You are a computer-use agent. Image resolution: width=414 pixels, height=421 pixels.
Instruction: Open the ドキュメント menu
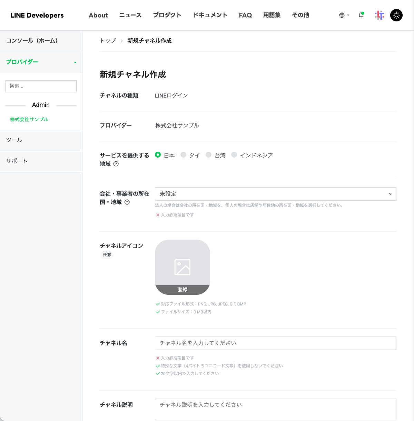210,15
